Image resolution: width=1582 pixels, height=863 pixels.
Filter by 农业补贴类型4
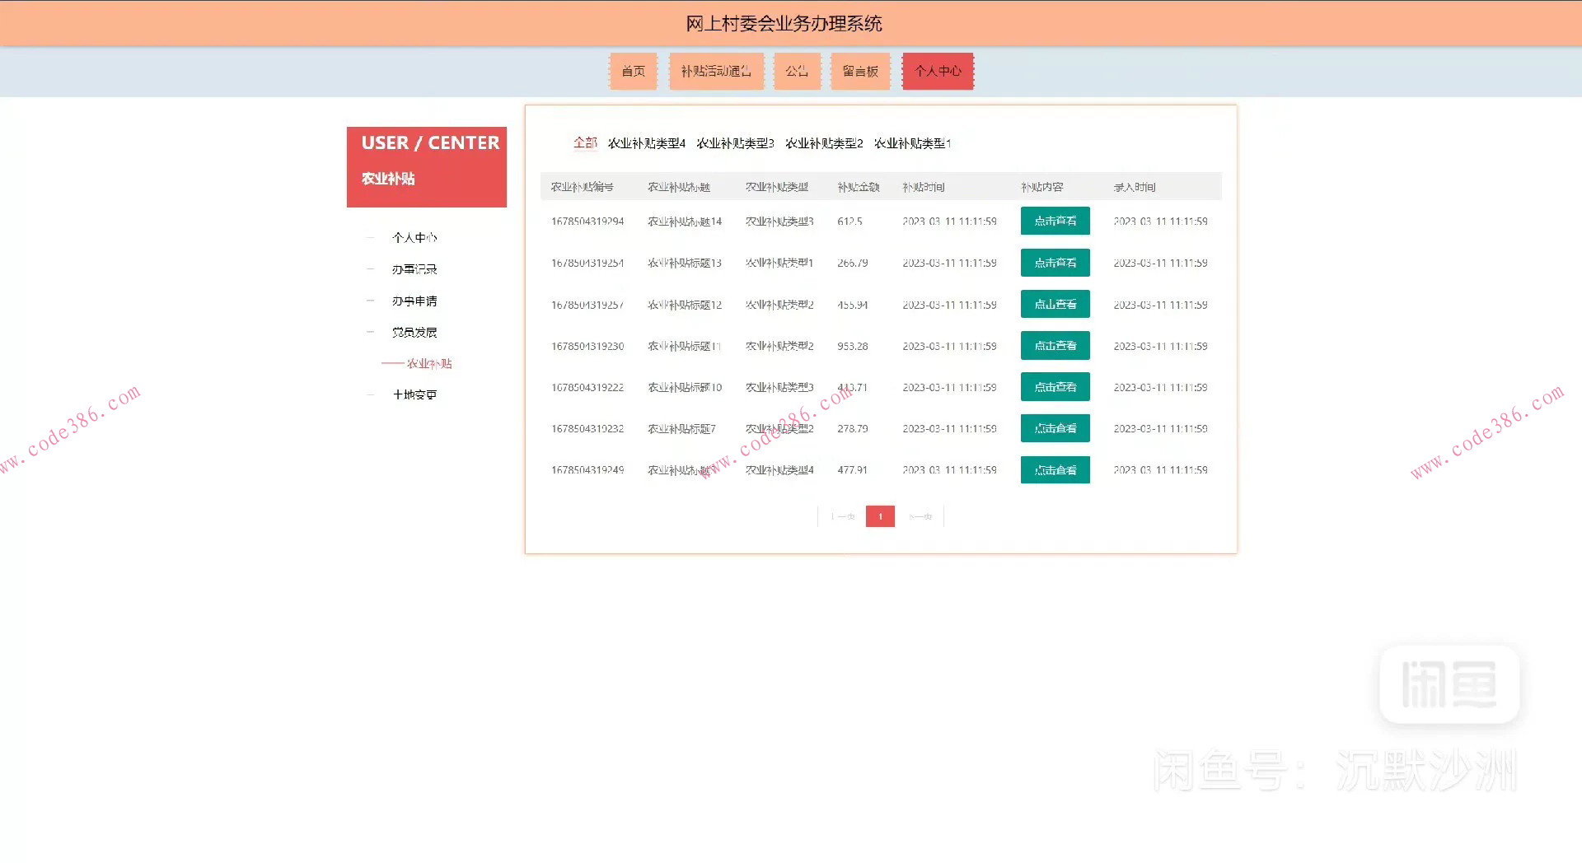(x=646, y=143)
